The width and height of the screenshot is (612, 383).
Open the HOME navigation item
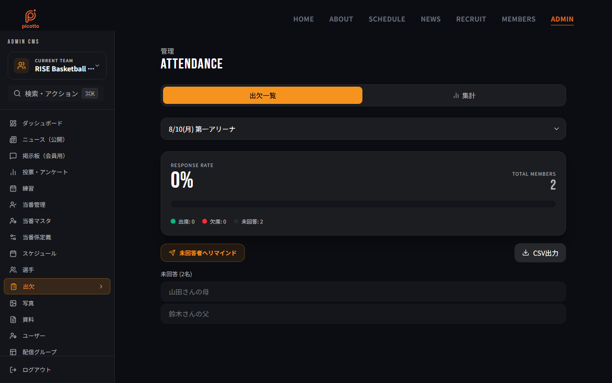[304, 19]
